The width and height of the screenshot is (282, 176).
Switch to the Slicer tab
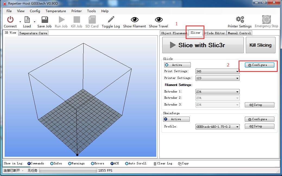[x=195, y=33]
